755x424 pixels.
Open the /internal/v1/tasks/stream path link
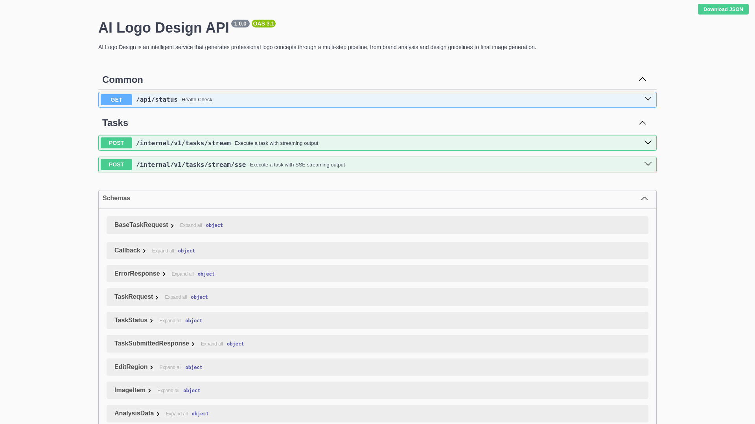click(183, 143)
